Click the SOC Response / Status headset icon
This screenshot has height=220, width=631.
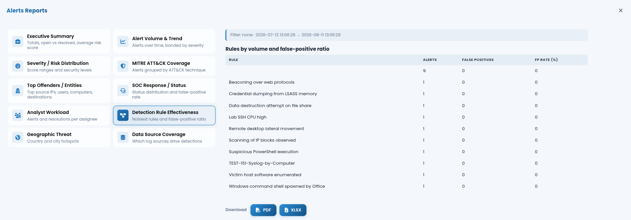click(x=123, y=91)
